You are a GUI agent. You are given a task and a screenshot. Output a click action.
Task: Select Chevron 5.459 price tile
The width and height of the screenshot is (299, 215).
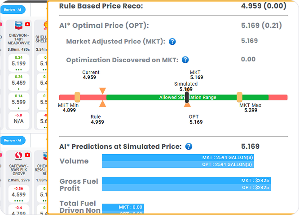click(18, 83)
